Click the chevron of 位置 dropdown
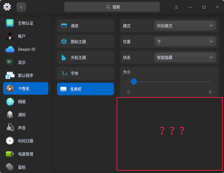This screenshot has height=173, width=224. (211, 41)
